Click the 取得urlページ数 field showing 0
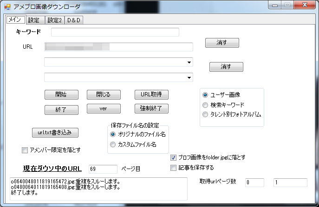Viewport: 319px width, 207px height. pyautogui.click(x=255, y=182)
